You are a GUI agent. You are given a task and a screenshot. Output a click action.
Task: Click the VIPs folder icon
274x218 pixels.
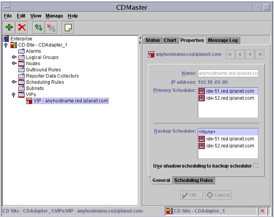(x=21, y=95)
